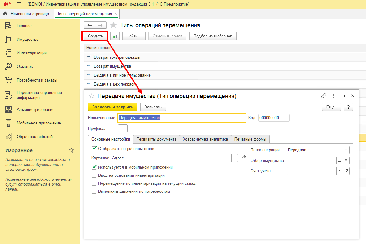Viewport: 366px width, 244px height.
Task: Select the Выдача в цех покраски row
Action: [225, 84]
